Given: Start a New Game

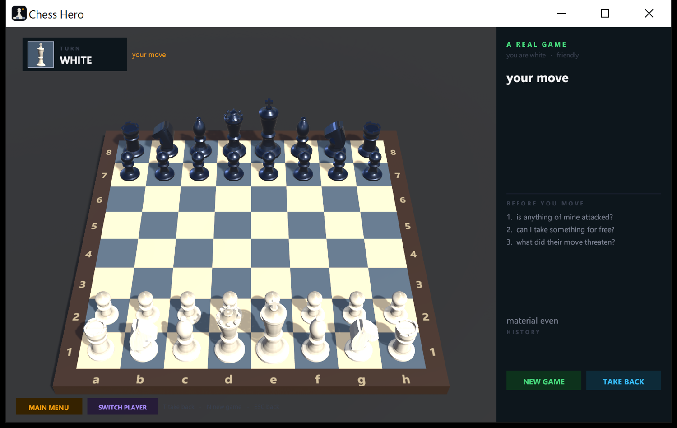Looking at the screenshot, I should 543,381.
